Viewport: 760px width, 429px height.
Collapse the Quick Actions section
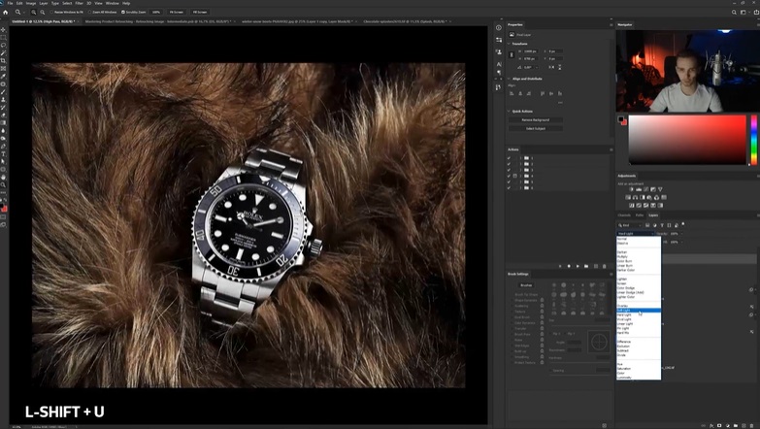510,112
